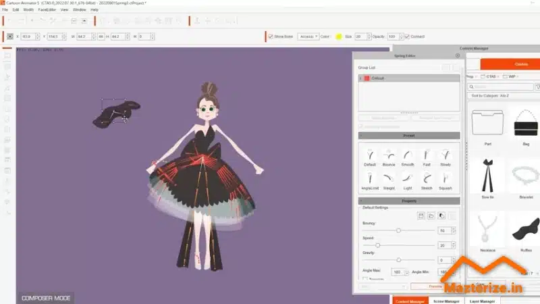Toggle the Show Bone checkbox
The width and height of the screenshot is (540, 304).
(x=271, y=36)
